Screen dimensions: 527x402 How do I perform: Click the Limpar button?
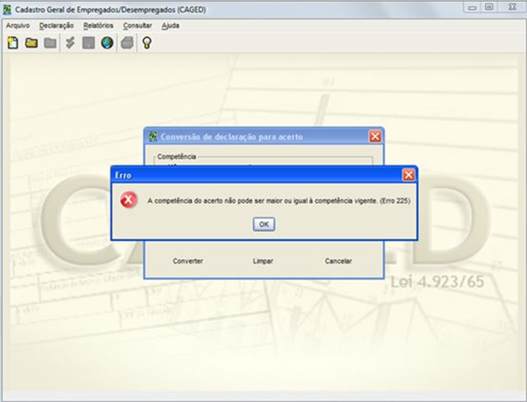(x=263, y=261)
